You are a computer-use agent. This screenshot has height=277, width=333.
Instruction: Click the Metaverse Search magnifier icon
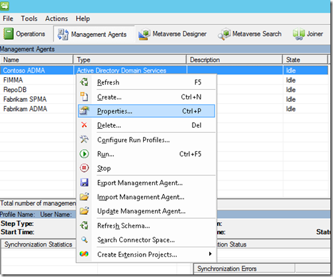tap(224, 34)
